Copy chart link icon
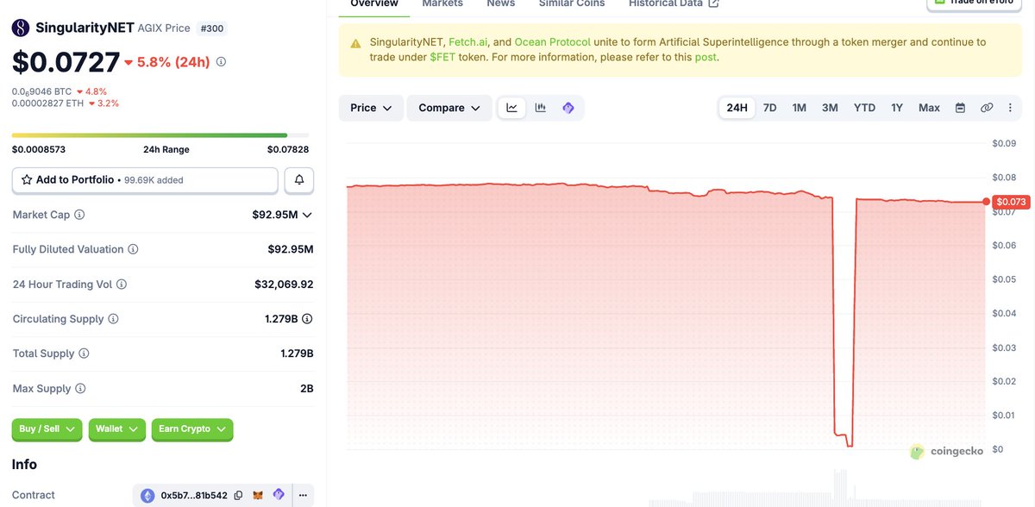This screenshot has width=1035, height=507. click(987, 108)
